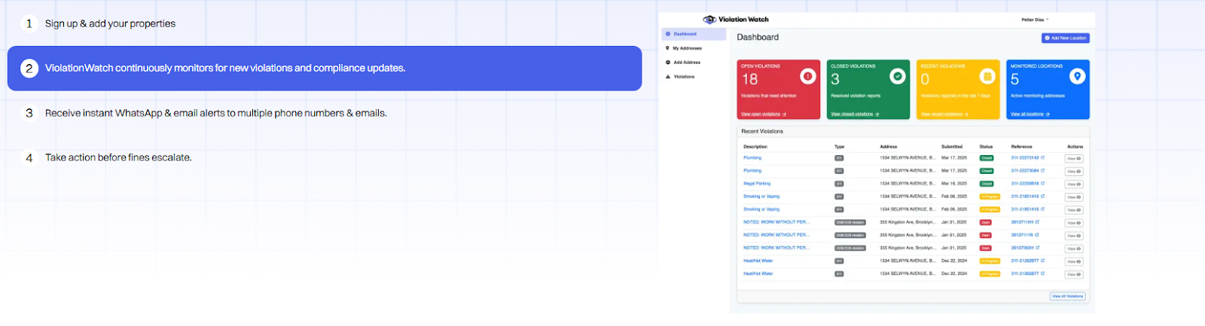Click the warning triangle icon beside Violations
The width and height of the screenshot is (1205, 326).
667,77
